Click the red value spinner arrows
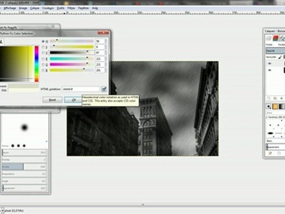285x214 pixels. 106,59
